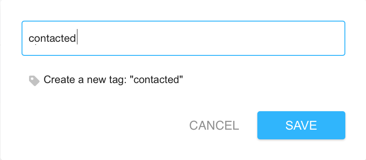The image size is (366, 160).
Task: Click the CANCEL text button
Action: 214,125
